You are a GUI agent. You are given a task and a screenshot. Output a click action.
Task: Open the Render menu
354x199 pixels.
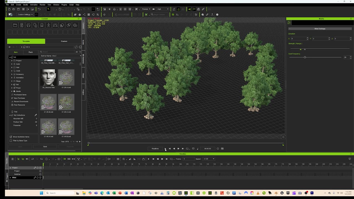[43, 5]
